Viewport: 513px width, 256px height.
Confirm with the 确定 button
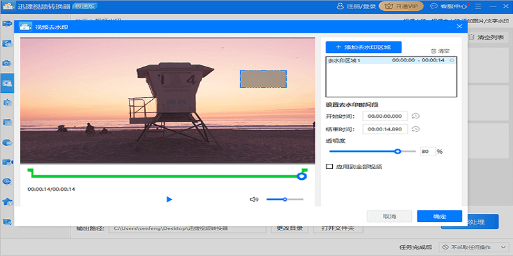[439, 216]
